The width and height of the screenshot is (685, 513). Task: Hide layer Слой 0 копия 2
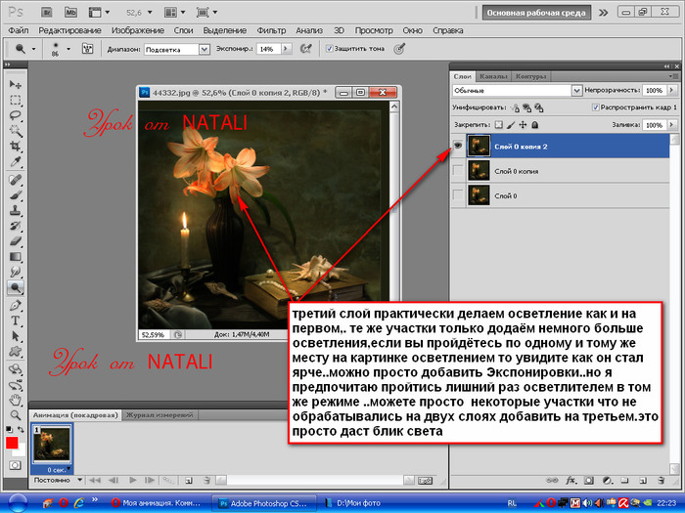click(458, 147)
